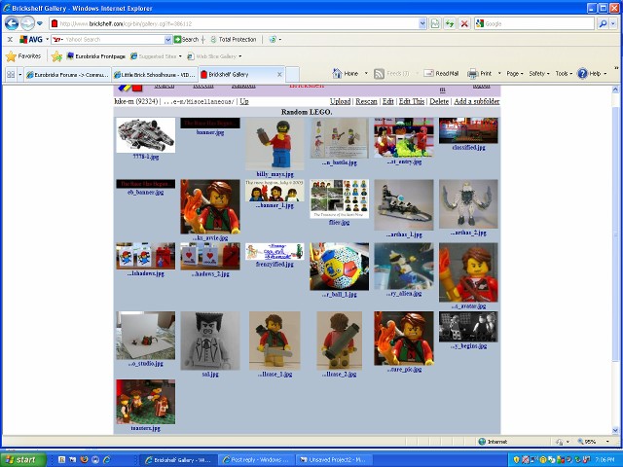The image size is (623, 467).
Task: Open AVG Total Protection
Action: tap(234, 39)
